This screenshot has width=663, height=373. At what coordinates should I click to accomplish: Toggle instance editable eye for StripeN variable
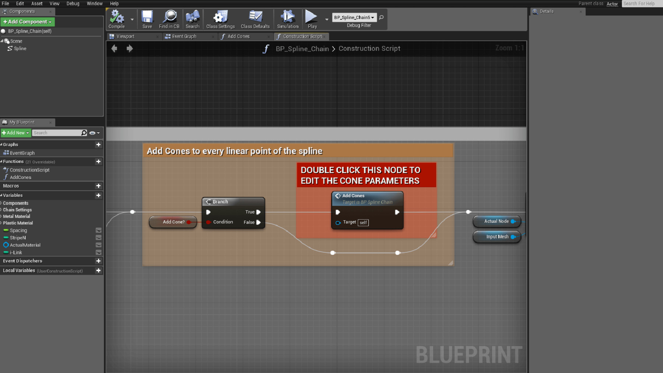pyautogui.click(x=98, y=237)
